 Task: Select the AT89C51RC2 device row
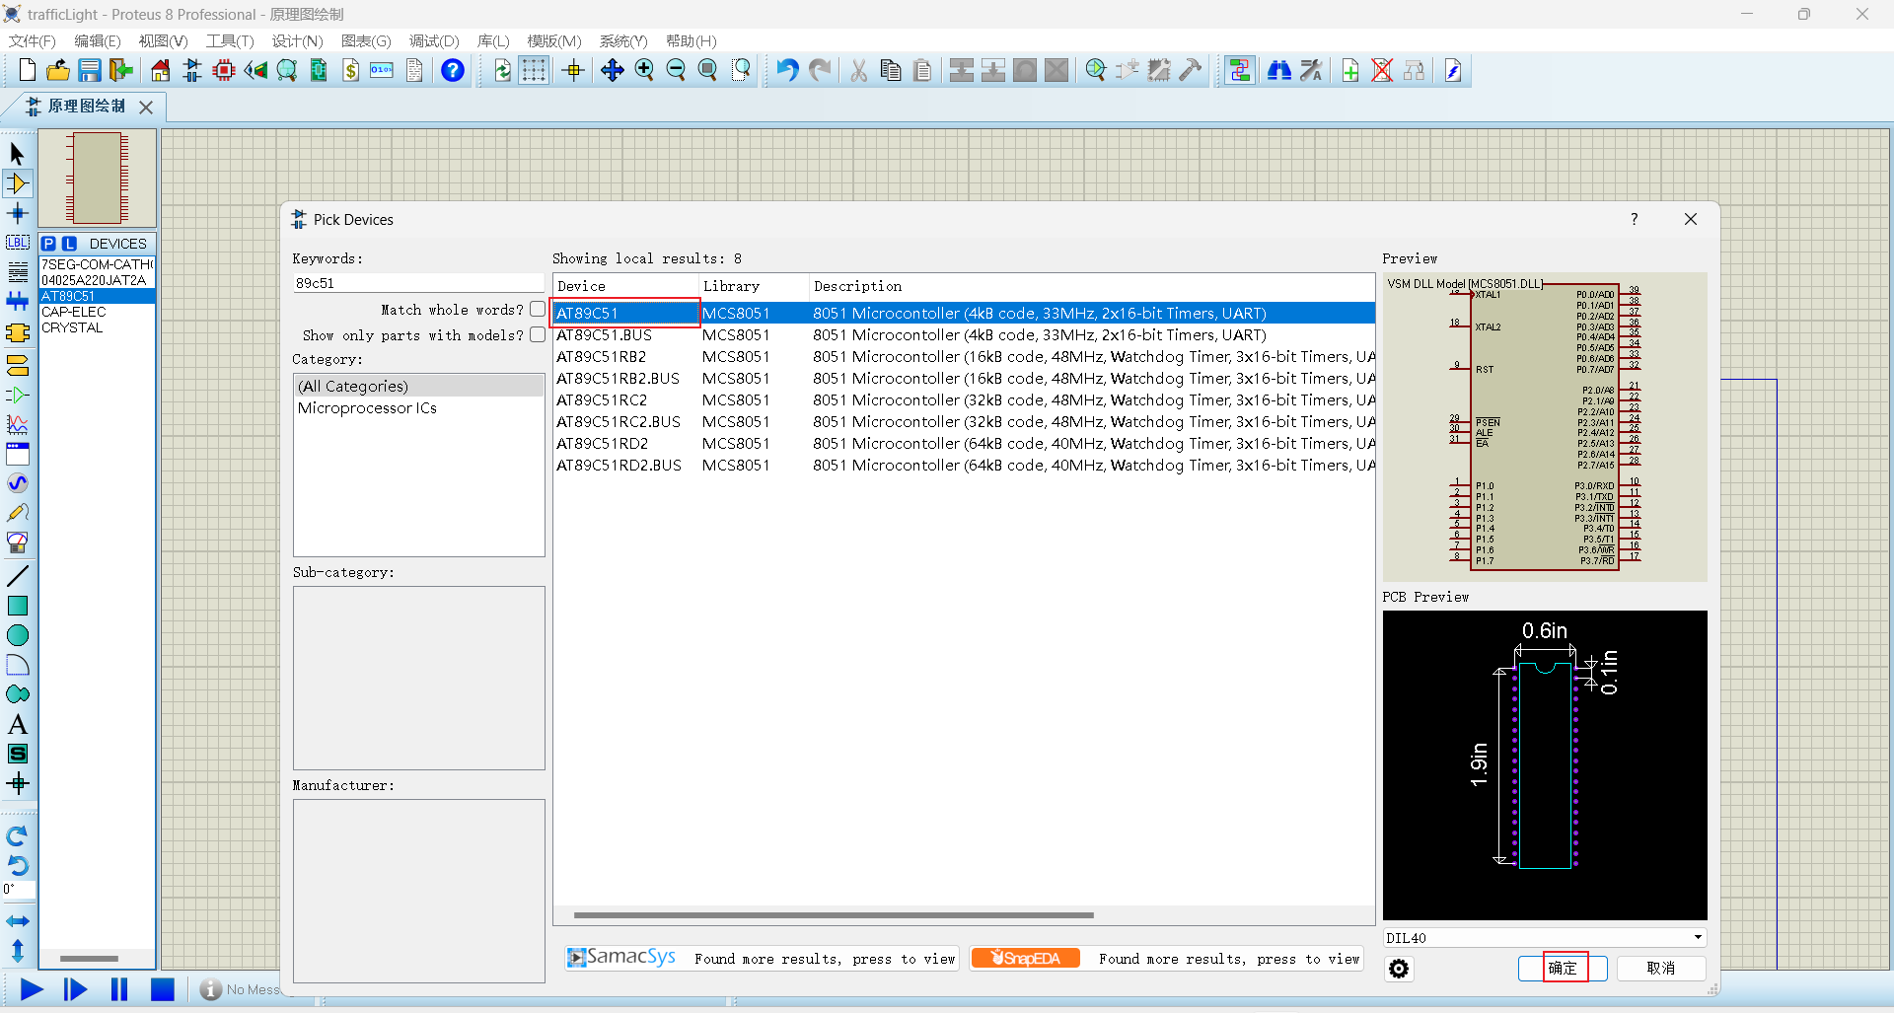pyautogui.click(x=964, y=400)
